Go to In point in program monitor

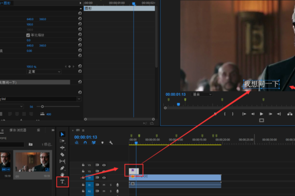pyautogui.click(x=244, y=114)
